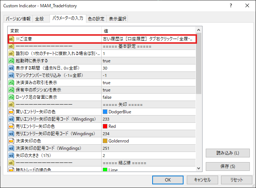Edit buy arrow code value 233
This screenshot has height=188, width=256.
(x=148, y=119)
